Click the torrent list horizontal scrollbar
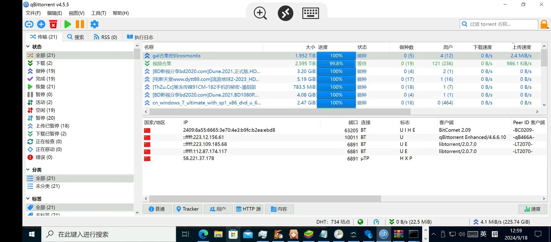551x242 pixels. tap(280, 111)
